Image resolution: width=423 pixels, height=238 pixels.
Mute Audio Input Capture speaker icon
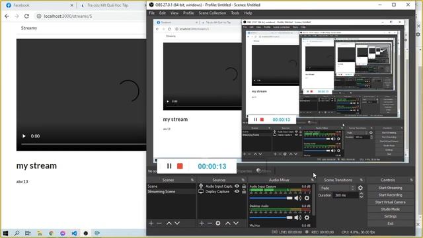(298, 198)
